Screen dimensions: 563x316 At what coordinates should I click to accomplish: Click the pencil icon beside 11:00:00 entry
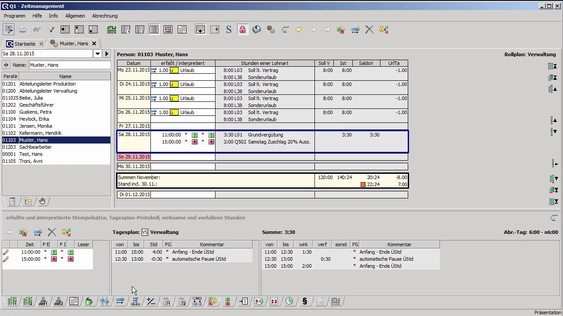[x=6, y=252]
